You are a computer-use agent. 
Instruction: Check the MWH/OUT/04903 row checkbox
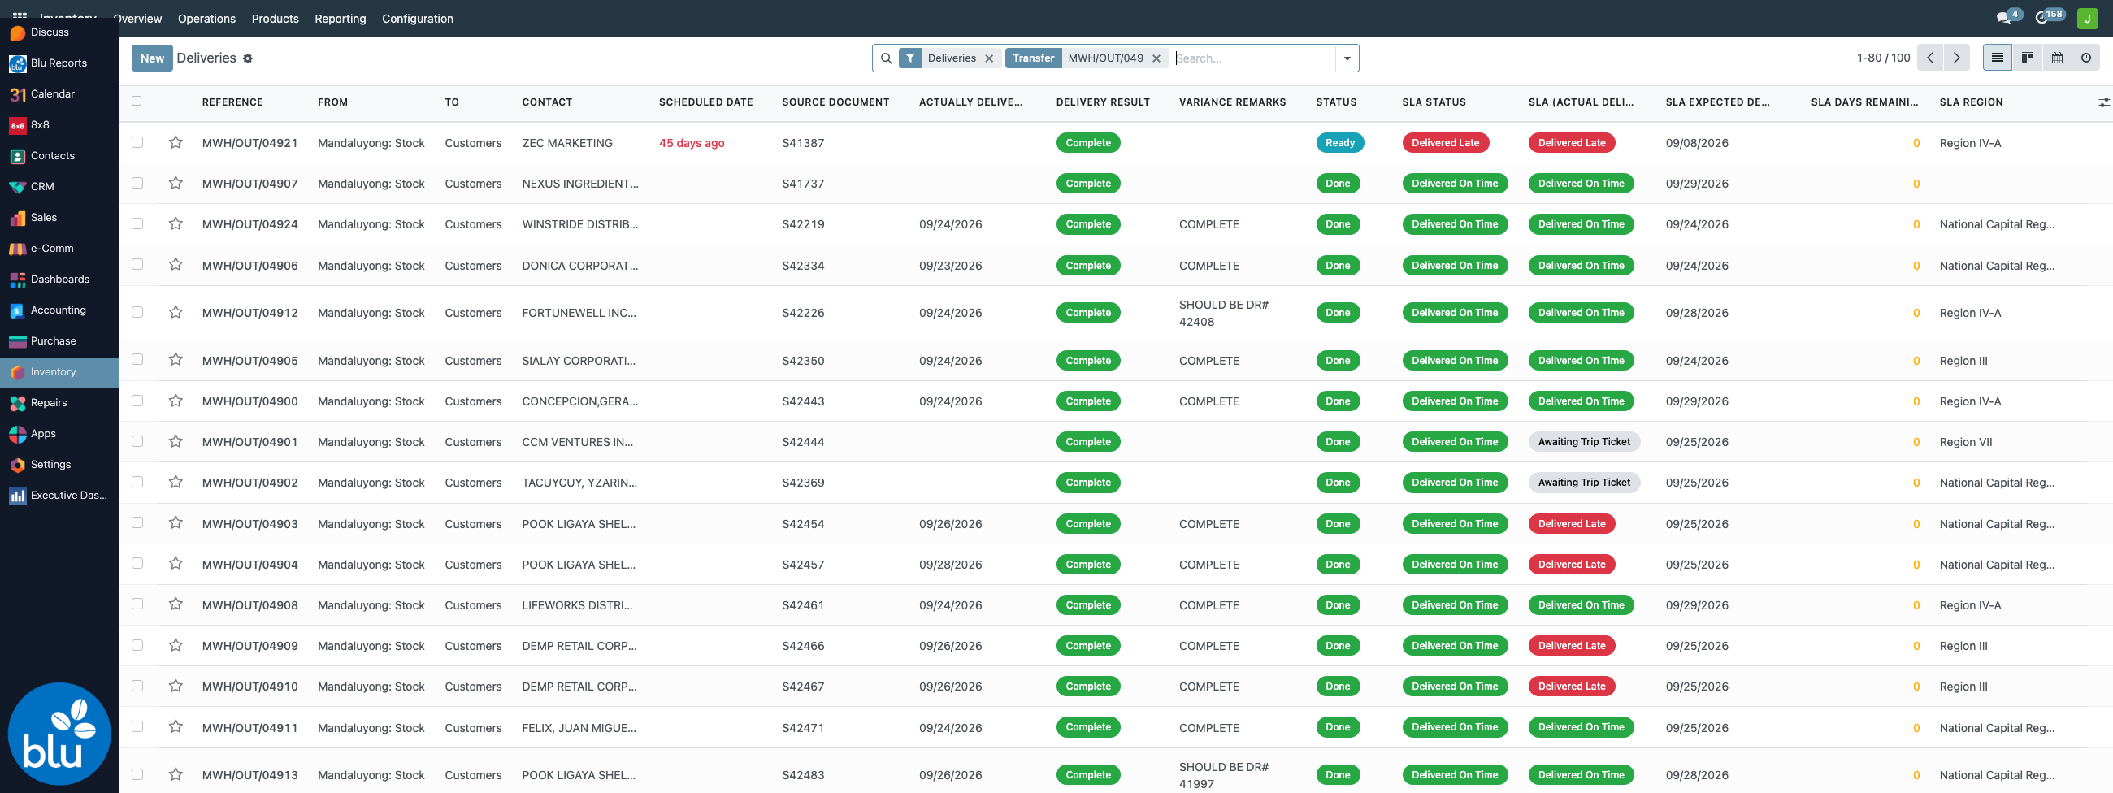(x=137, y=523)
